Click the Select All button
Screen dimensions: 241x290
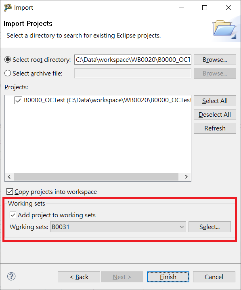pos(215,101)
